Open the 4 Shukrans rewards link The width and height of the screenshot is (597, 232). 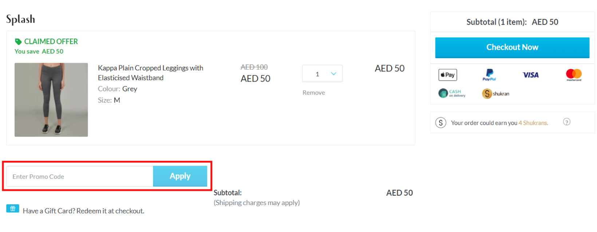tap(533, 123)
